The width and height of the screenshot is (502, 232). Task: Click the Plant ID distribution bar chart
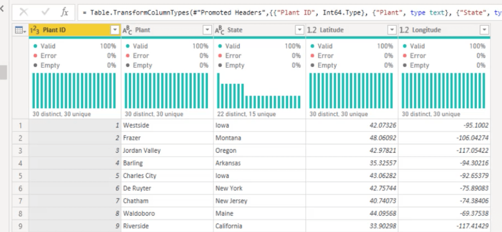(x=74, y=91)
